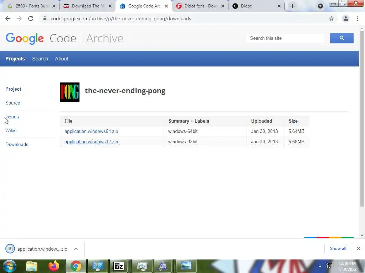Screen dimensions: 365x273
Task: Open the control panel taskbar icon
Action: tap(98, 266)
